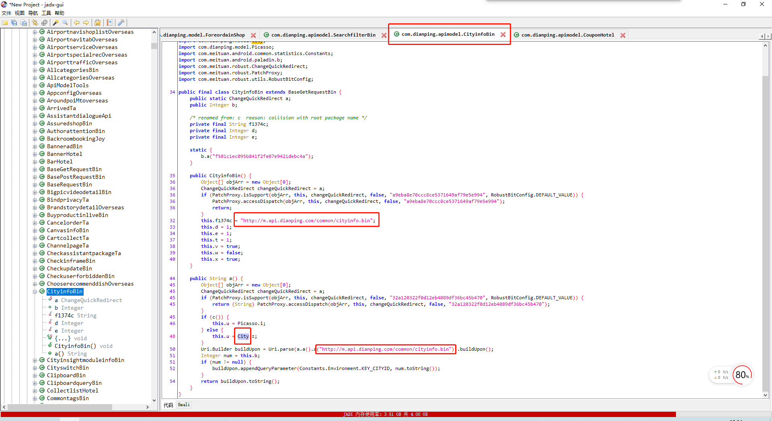Click the Open file folder toolbar icon
Screen dimensions: 772x421
tap(5, 23)
